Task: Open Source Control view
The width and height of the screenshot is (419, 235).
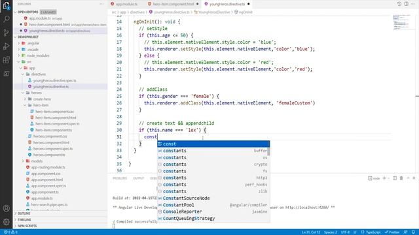Action: (6, 33)
